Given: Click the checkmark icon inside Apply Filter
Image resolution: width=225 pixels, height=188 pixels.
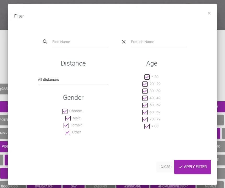Looking at the screenshot, I should coord(181,167).
